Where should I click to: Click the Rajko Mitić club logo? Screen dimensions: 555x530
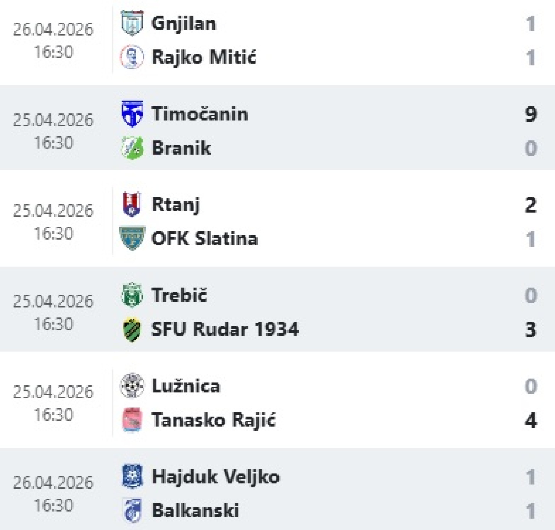132,57
